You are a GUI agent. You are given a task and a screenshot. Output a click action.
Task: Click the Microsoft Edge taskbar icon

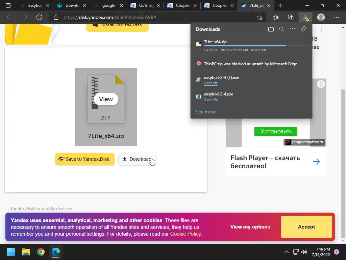pyautogui.click(x=56, y=252)
